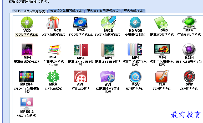The width and height of the screenshot is (203, 123).
Task: Click the 高清MP4格式-720P label
Action: click(26, 62)
